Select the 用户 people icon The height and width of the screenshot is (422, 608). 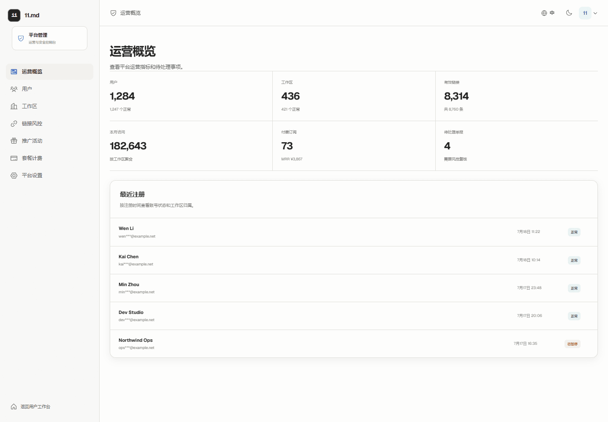coord(14,89)
